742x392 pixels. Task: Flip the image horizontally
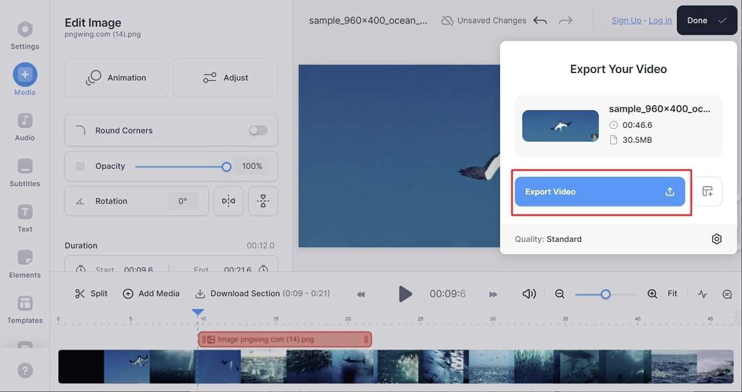[228, 200]
